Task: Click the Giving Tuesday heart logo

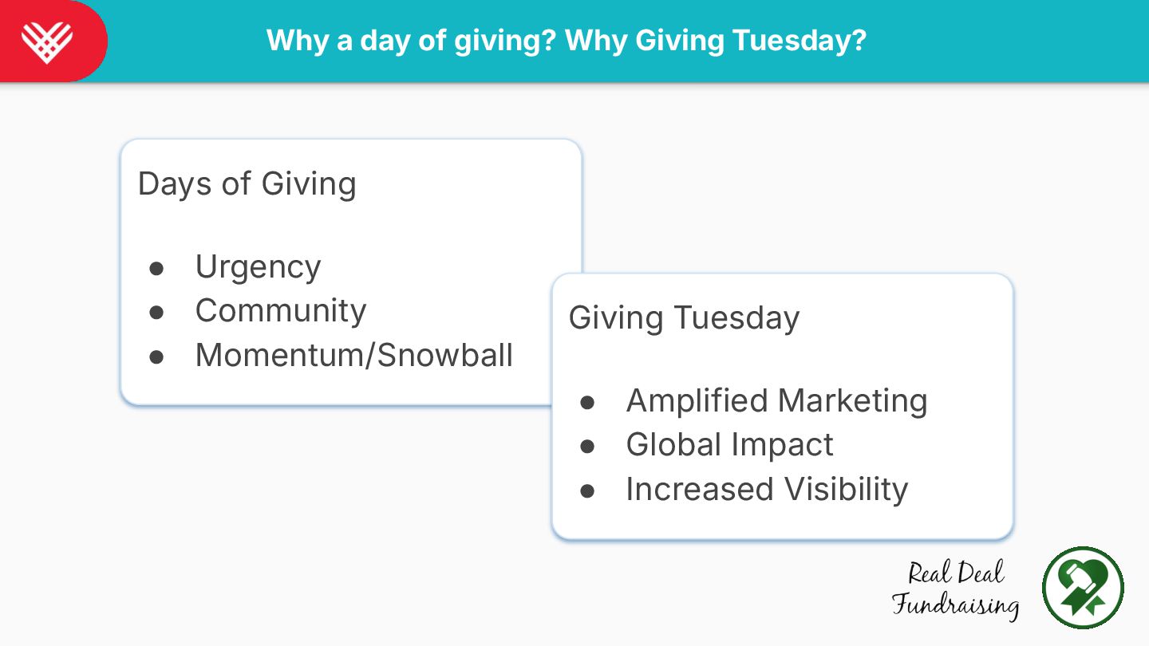Action: click(x=46, y=41)
